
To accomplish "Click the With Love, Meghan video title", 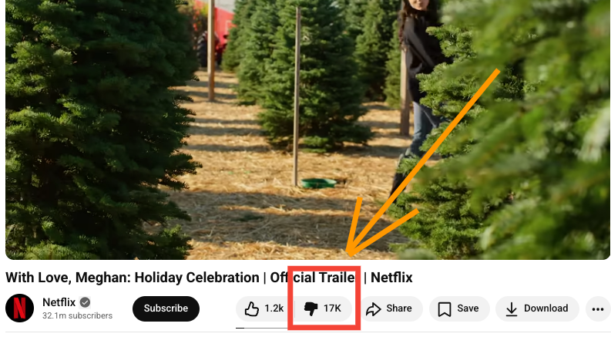I will point(209,278).
